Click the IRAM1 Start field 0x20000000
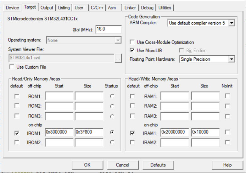 click(x=175, y=132)
